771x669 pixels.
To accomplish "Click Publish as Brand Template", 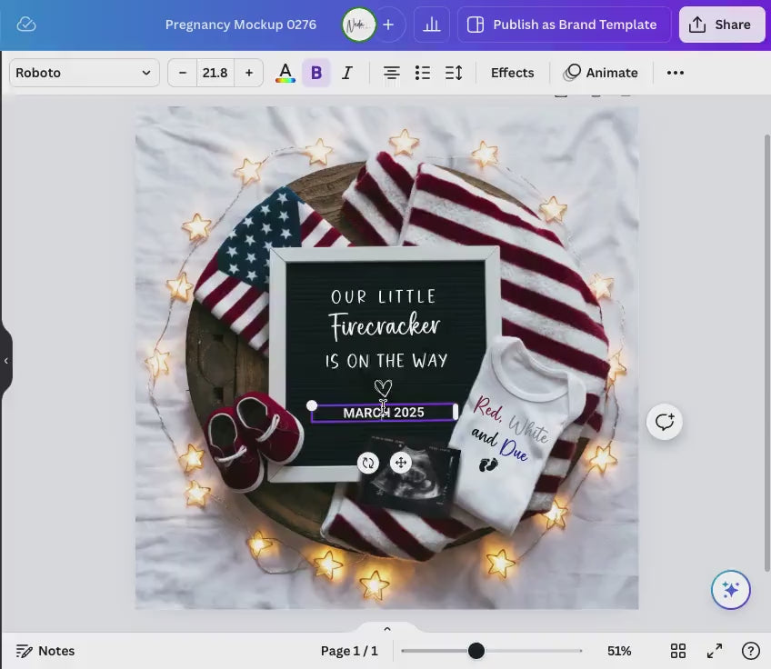I will [565, 25].
